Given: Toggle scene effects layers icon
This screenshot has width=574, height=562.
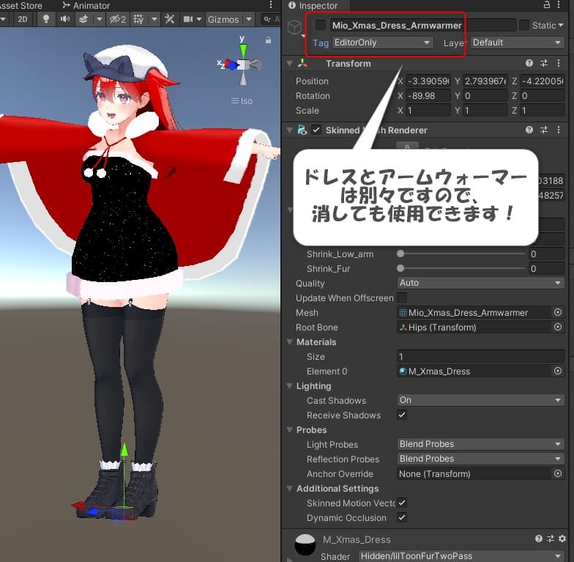Looking at the screenshot, I should (x=83, y=19).
